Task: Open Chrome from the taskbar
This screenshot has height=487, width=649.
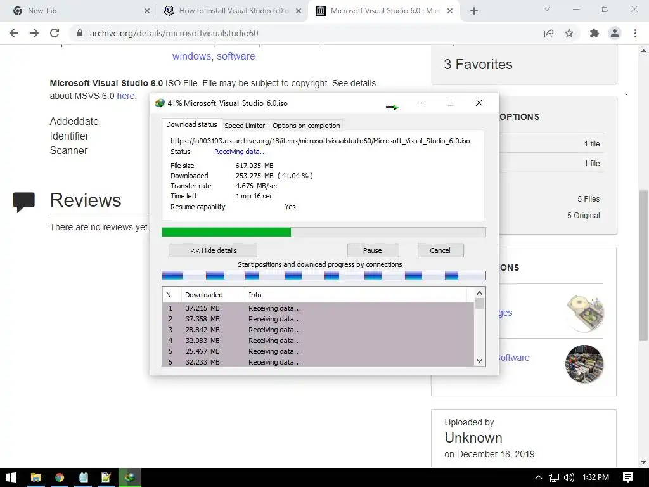Action: tap(60, 477)
